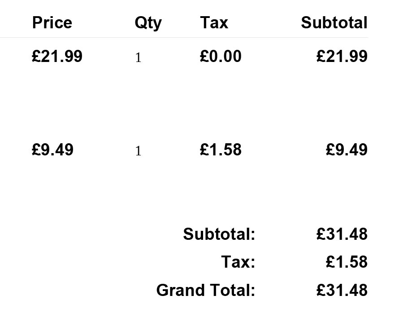Click the "Grand Total:" label
Image resolution: width=408 pixels, height=322 pixels.
tap(205, 290)
